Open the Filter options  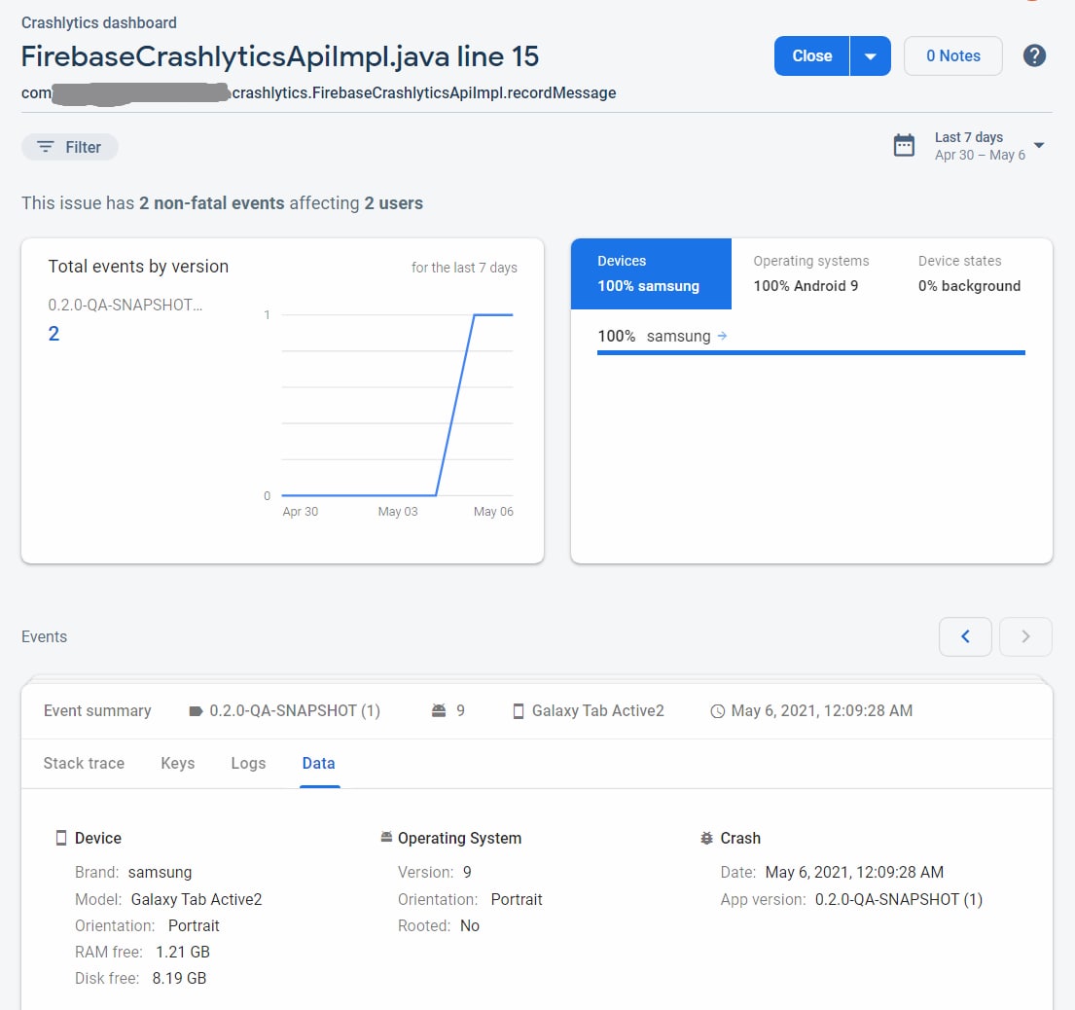69,147
